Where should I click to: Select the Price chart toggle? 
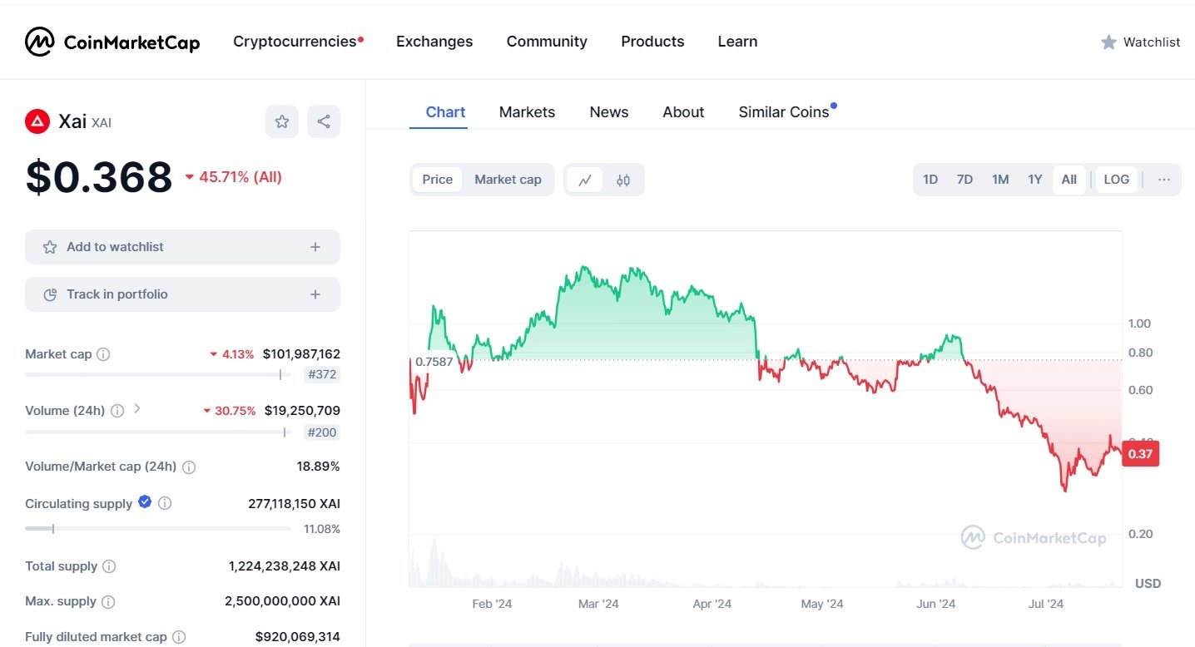point(438,180)
